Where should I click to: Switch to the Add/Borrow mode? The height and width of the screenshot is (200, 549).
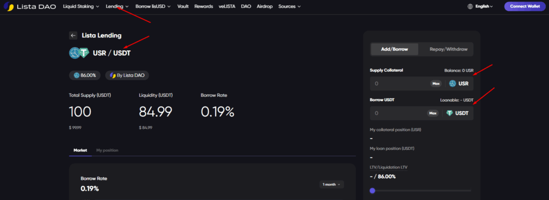394,49
